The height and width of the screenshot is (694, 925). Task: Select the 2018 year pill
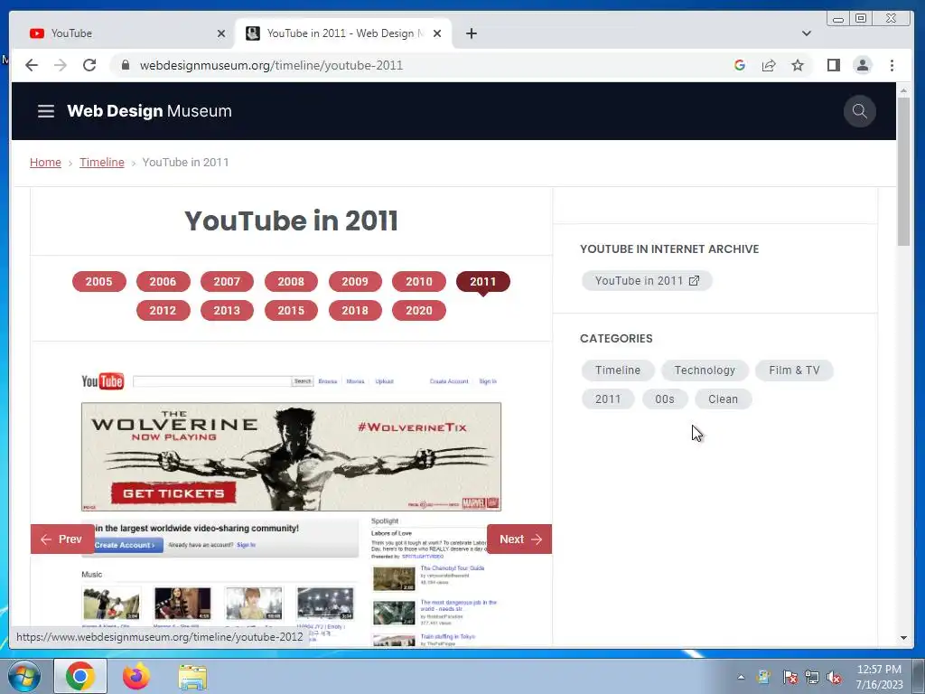(x=355, y=311)
